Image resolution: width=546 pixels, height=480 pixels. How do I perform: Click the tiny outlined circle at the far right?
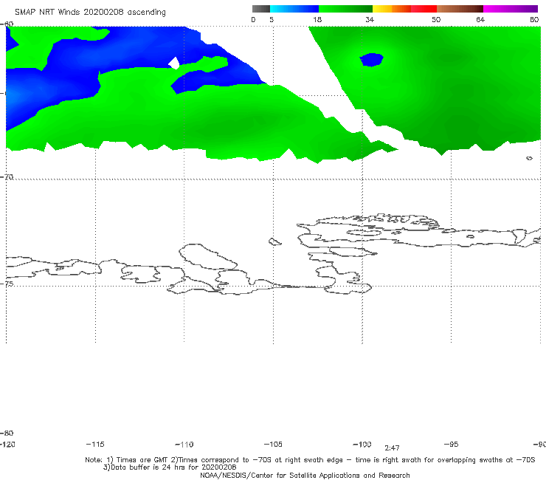(529, 158)
